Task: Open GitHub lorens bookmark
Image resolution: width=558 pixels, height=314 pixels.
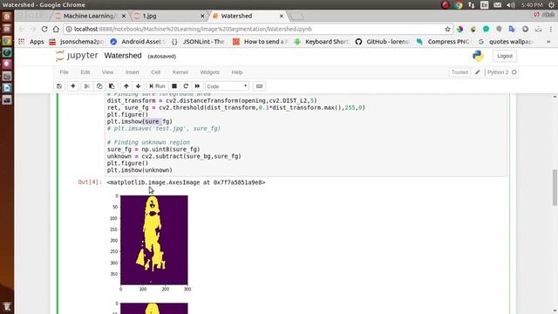Action: click(383, 42)
